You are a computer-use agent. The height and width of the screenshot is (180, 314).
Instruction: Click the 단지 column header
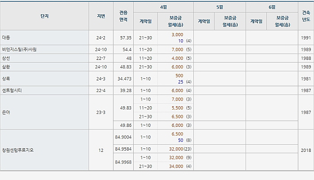[x=44, y=16]
